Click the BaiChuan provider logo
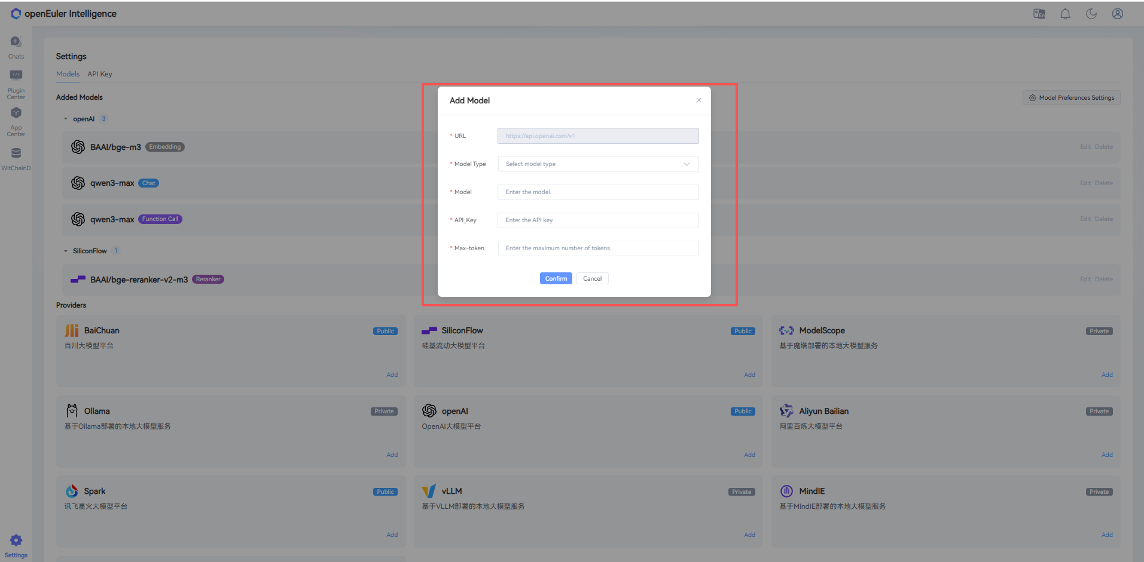This screenshot has width=1144, height=562. [x=72, y=331]
